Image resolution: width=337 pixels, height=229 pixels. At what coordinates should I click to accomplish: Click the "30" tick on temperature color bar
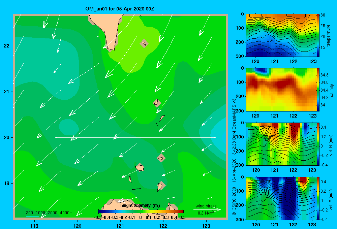click(323, 15)
